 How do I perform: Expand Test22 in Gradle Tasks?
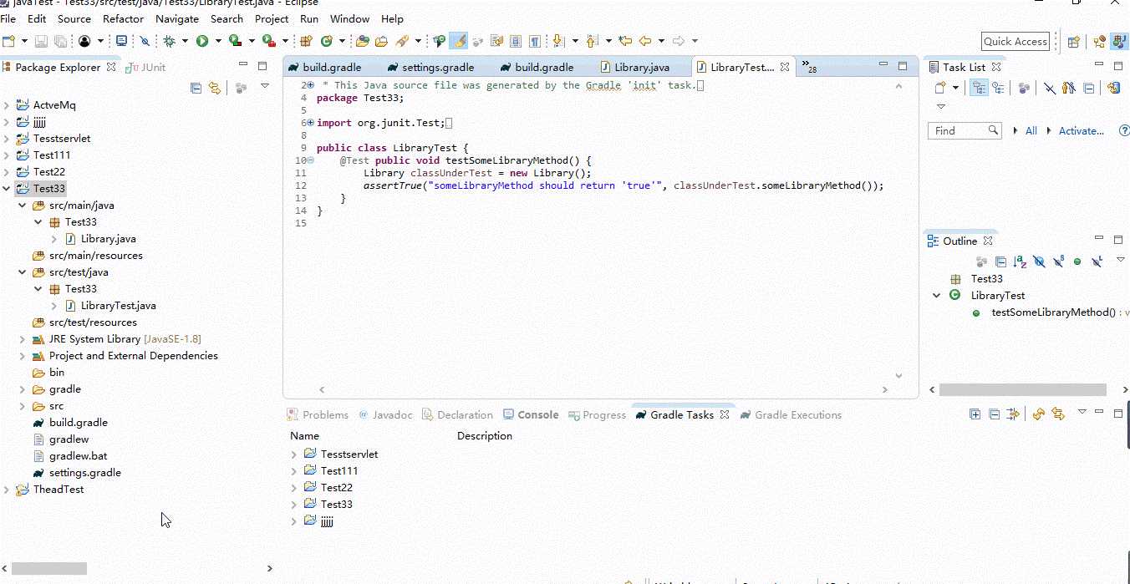pos(294,488)
